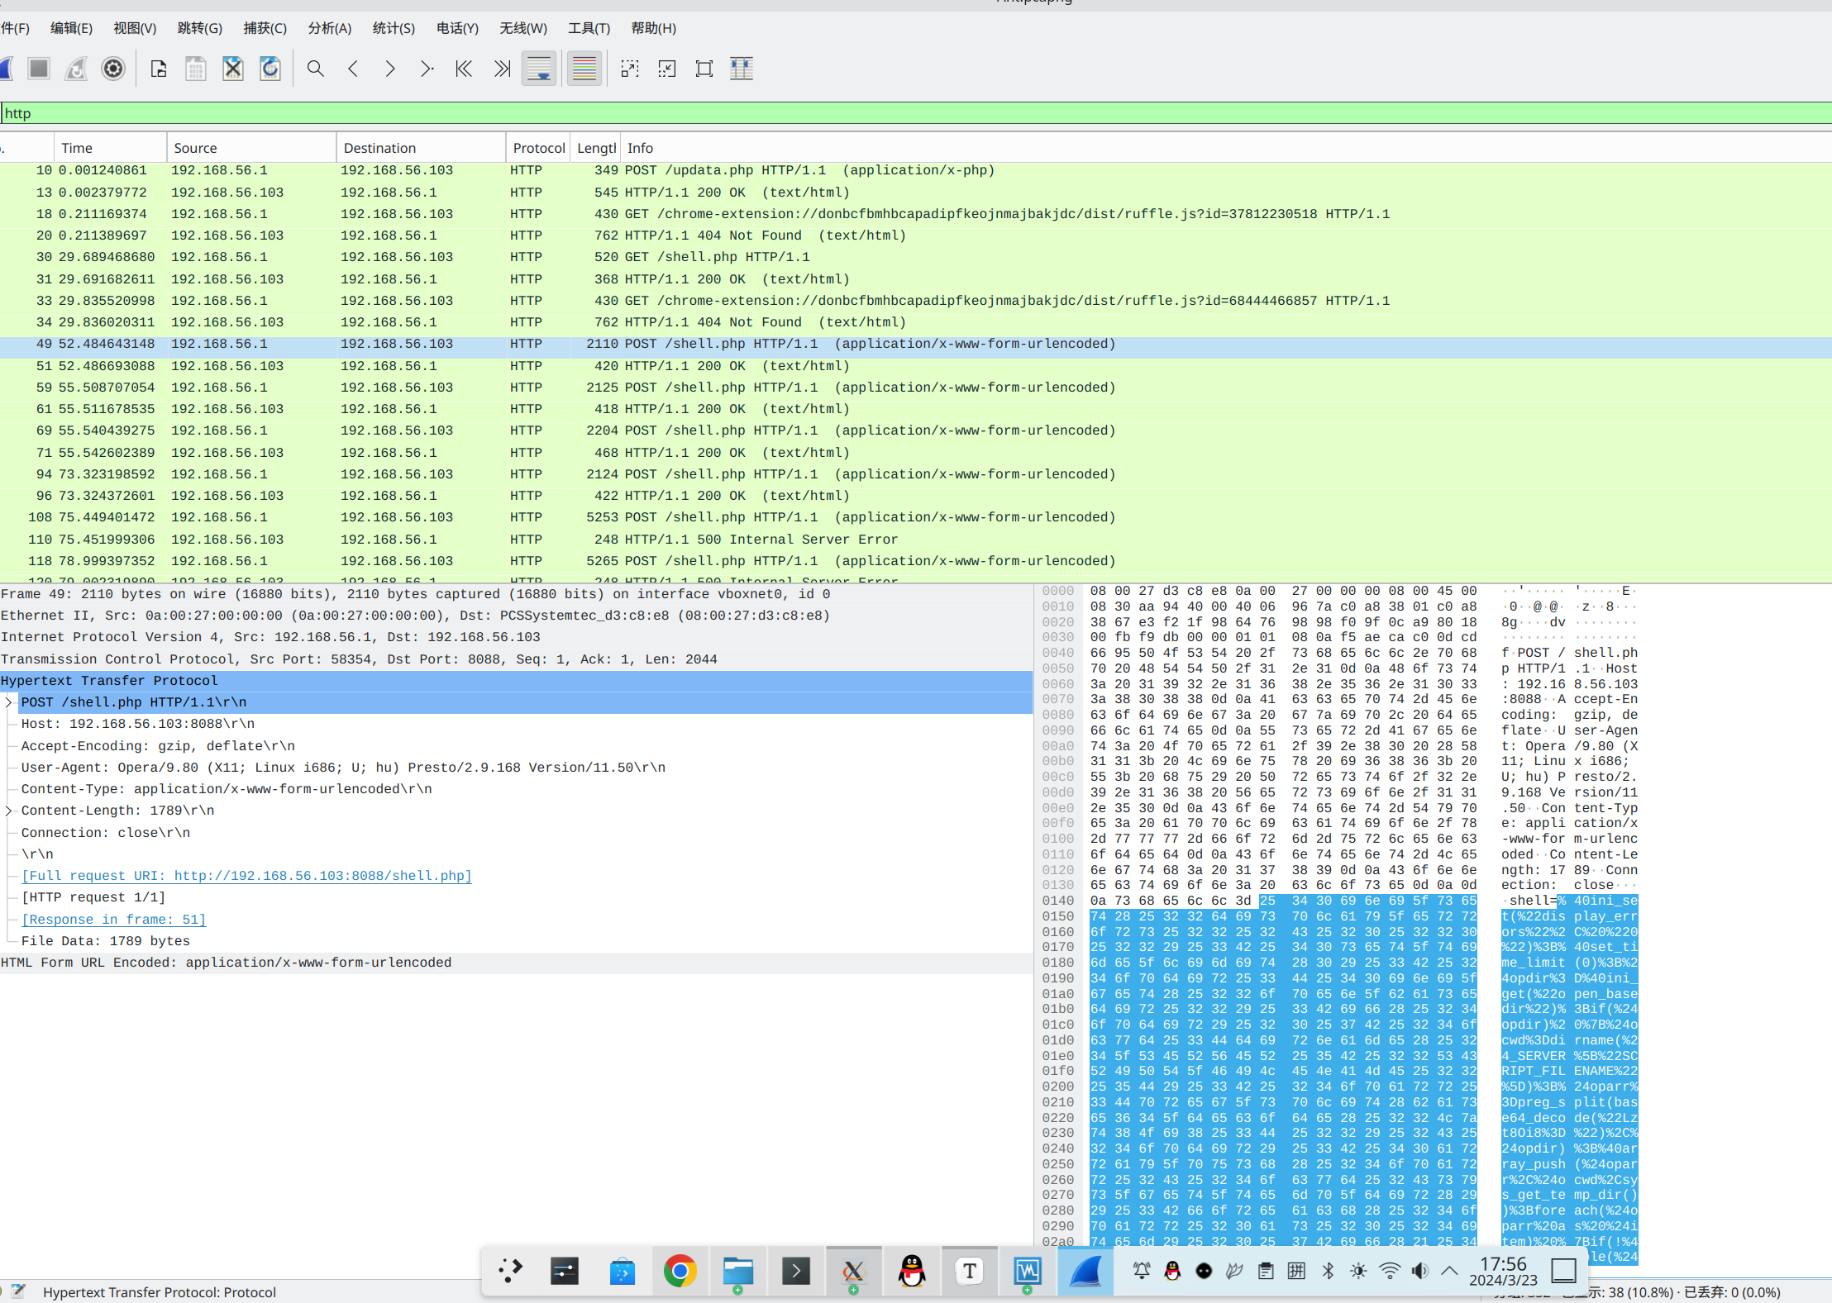1832x1303 pixels.
Task: Open the 帮助(H) menu
Action: pos(653,28)
